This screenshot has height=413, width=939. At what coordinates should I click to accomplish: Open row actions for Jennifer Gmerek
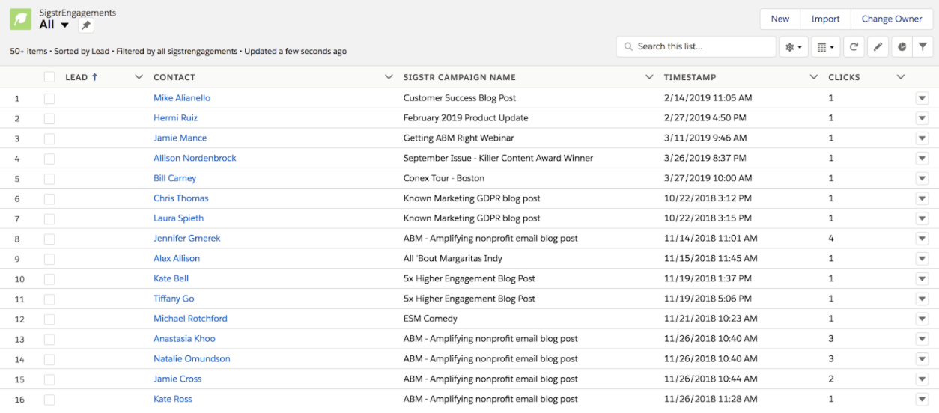(922, 239)
